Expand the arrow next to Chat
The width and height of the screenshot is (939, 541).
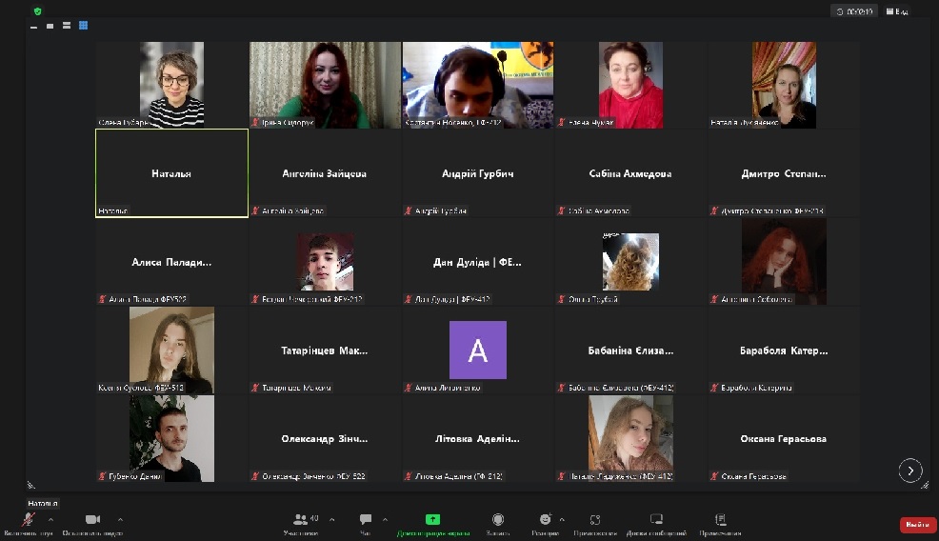click(385, 520)
